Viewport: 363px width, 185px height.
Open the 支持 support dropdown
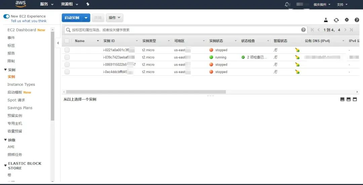pyautogui.click(x=342, y=4)
